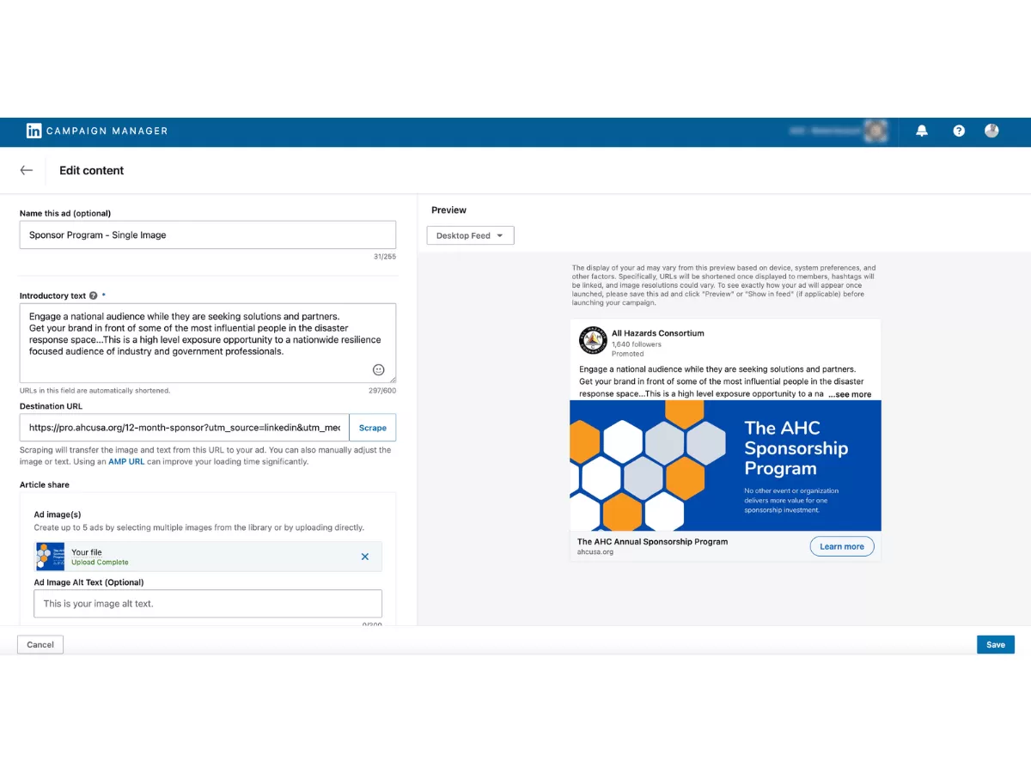Click the Ad Image Alt Text field
The height and width of the screenshot is (773, 1031).
click(x=207, y=603)
